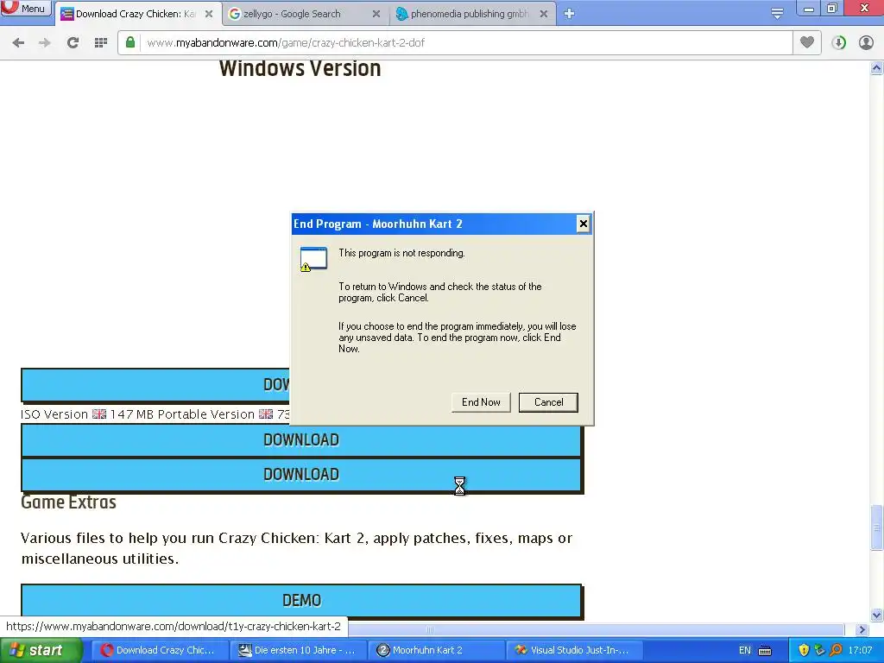This screenshot has width=884, height=663.
Task: Click the green padlock security badge
Action: (x=130, y=42)
